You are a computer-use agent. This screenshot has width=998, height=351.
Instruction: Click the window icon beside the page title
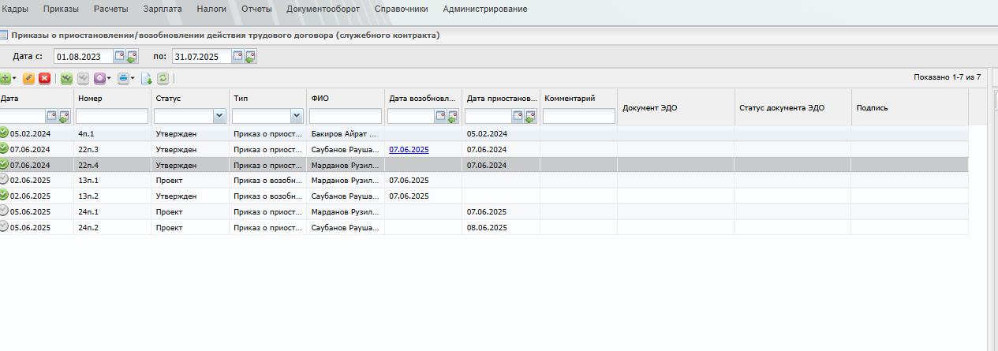(x=4, y=35)
